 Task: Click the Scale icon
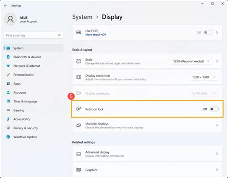point(78,61)
